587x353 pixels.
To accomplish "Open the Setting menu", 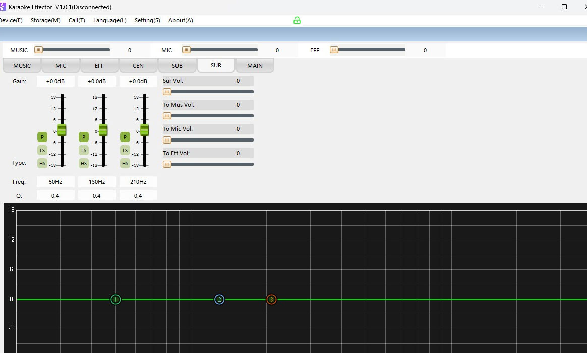I will 147,20.
